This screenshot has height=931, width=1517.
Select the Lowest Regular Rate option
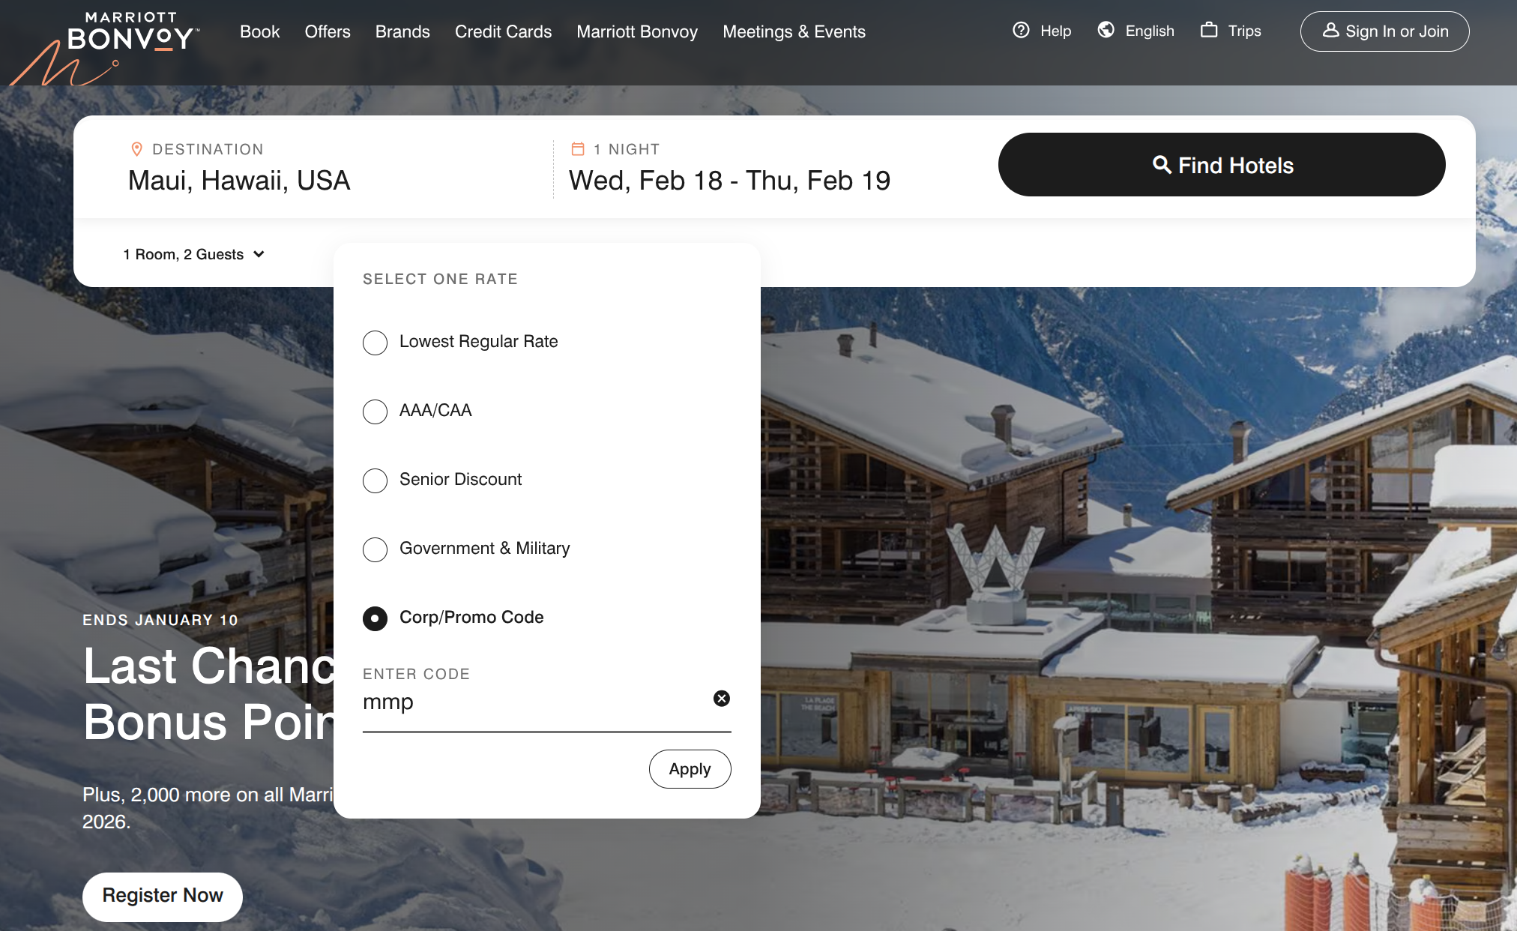click(375, 343)
